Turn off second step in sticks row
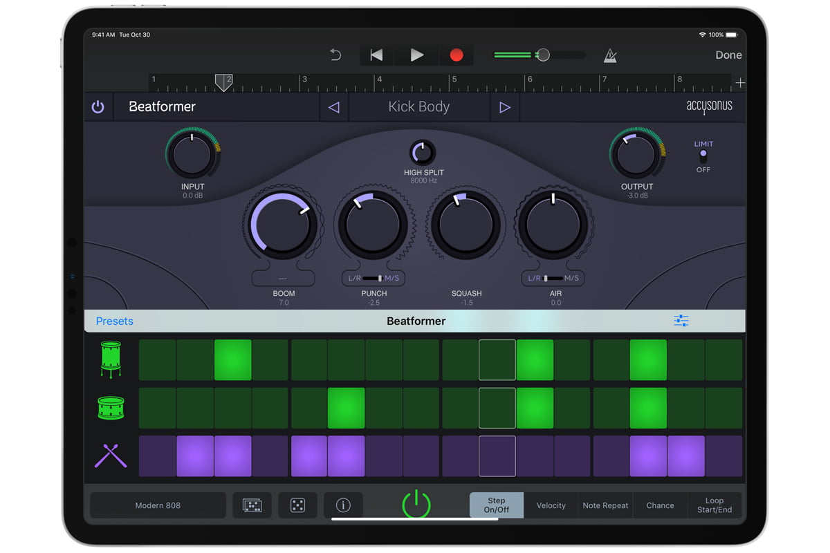 coord(195,456)
